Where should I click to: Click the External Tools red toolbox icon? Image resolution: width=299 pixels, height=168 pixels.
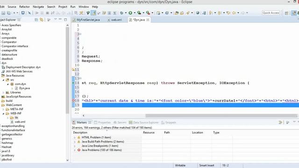(x=148, y=13)
